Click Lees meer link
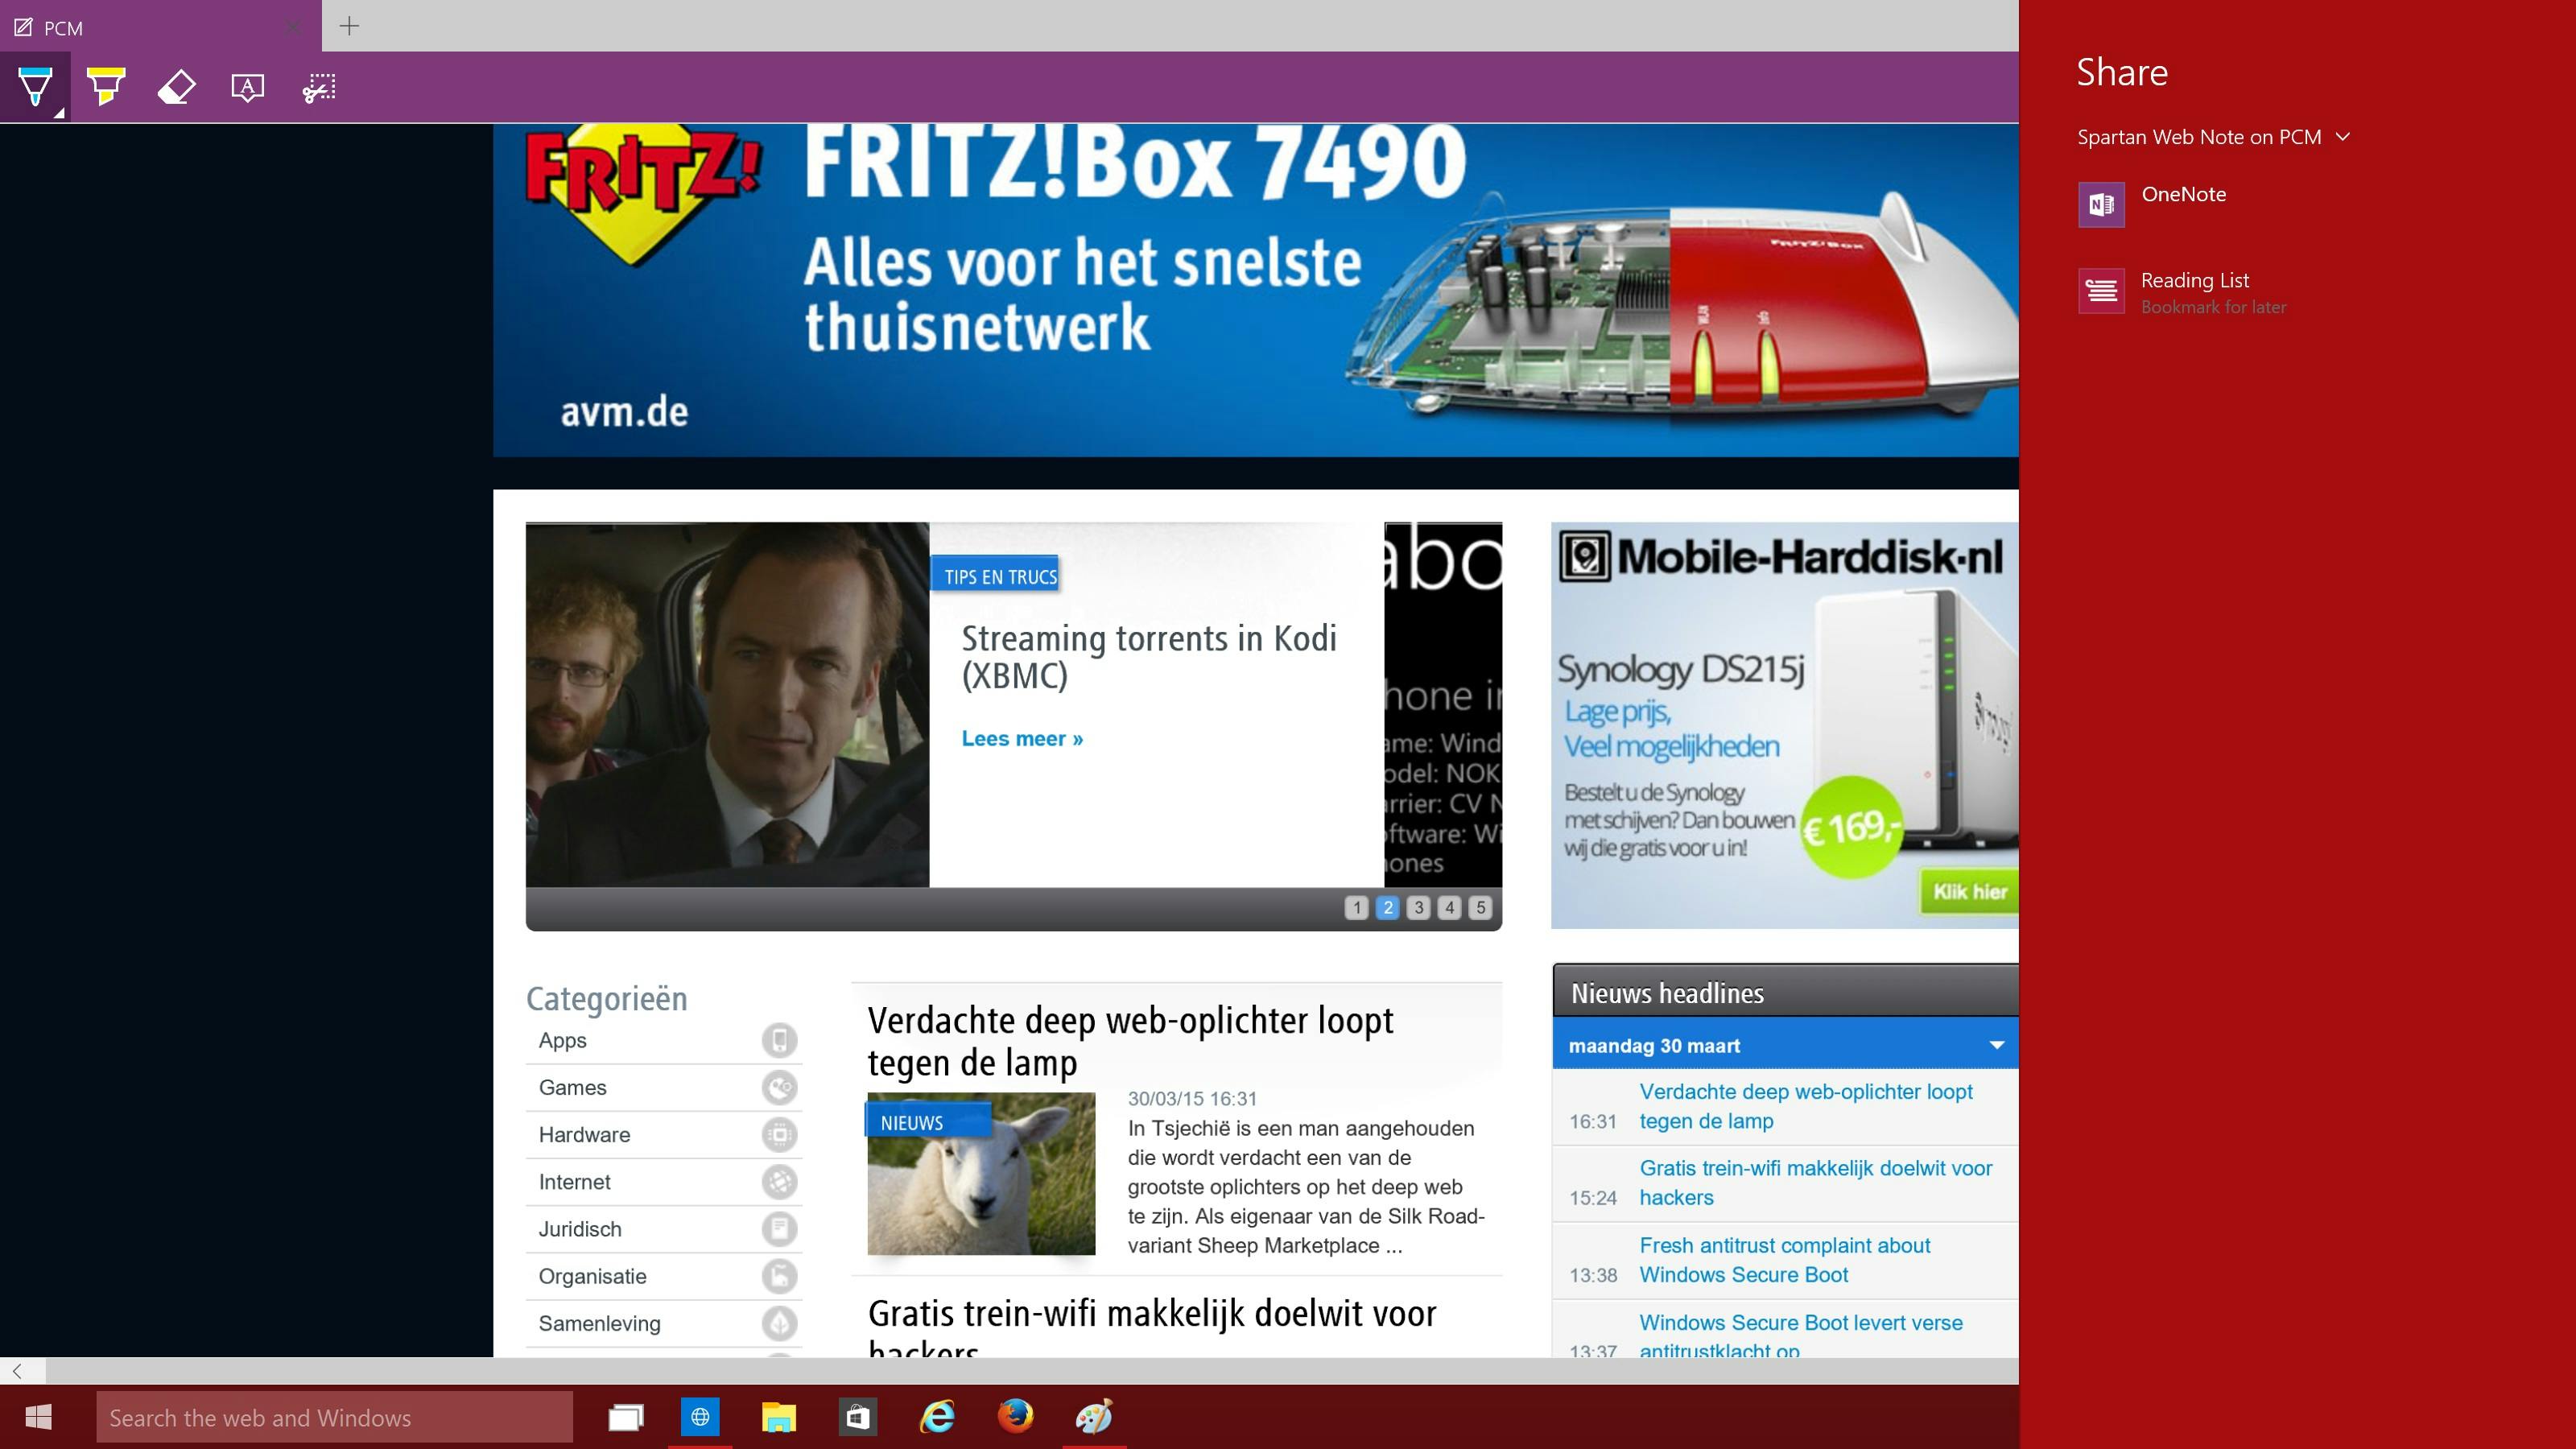2576x1449 pixels. click(x=1022, y=738)
